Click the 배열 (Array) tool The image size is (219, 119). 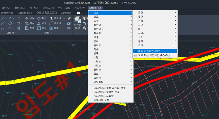coord(54,28)
